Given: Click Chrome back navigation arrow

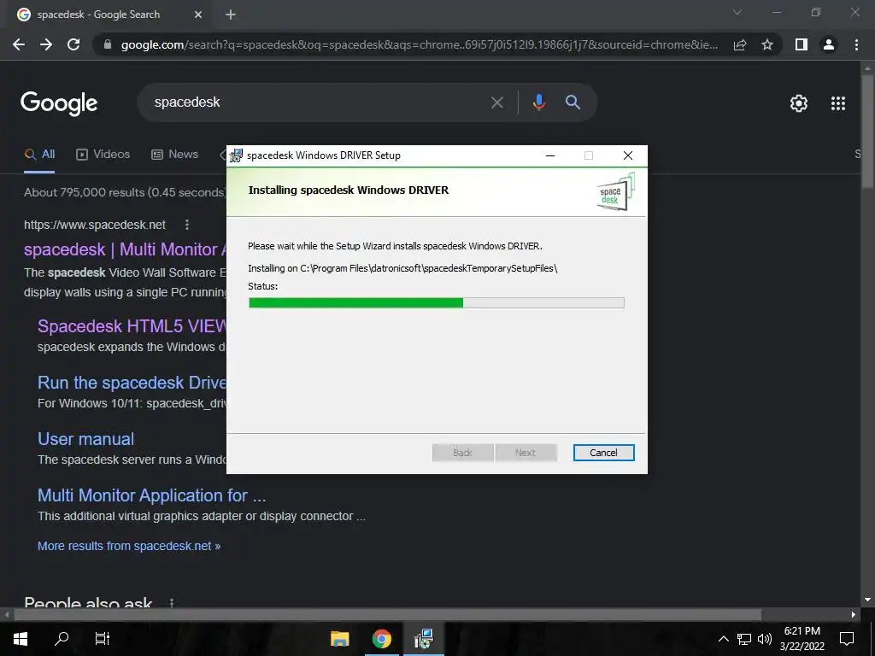Looking at the screenshot, I should tap(19, 44).
